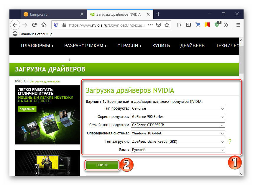Expand the Серия продуктов dropdown
This screenshot has width=253, height=187.
click(x=178, y=117)
